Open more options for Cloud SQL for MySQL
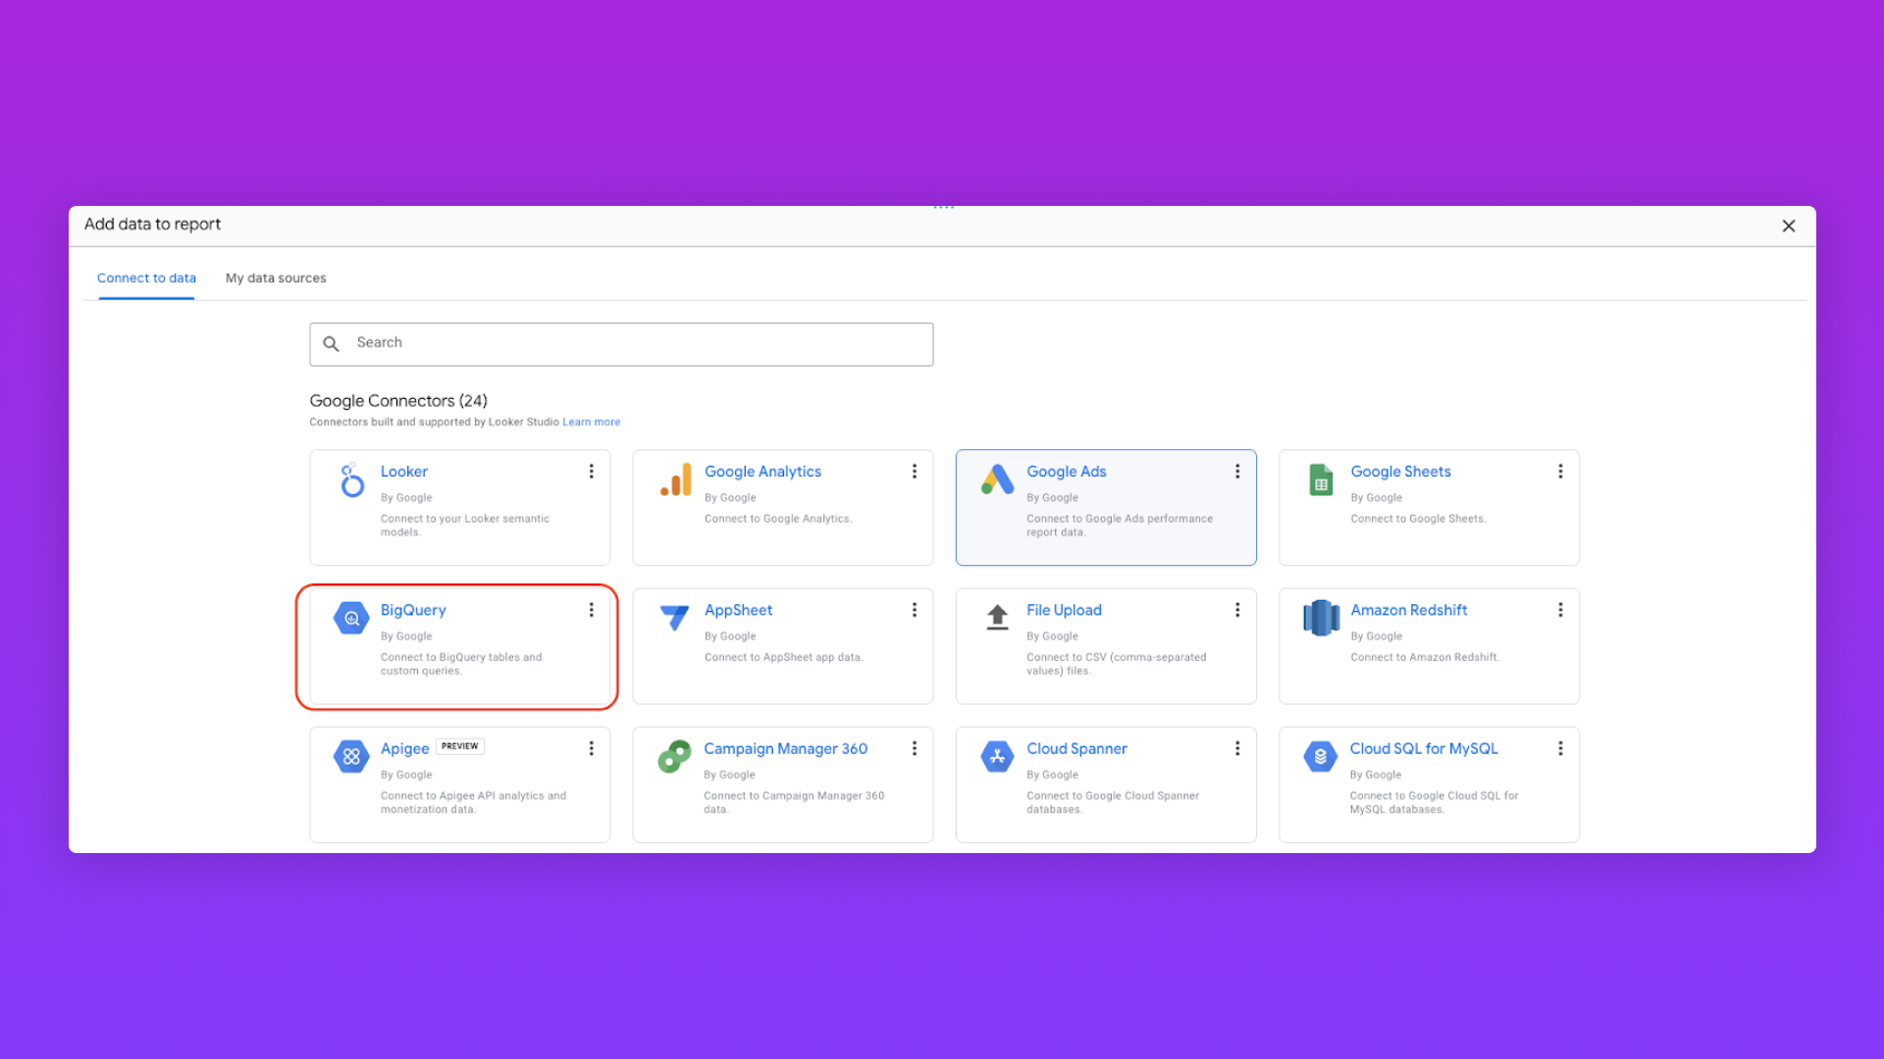 click(1560, 748)
